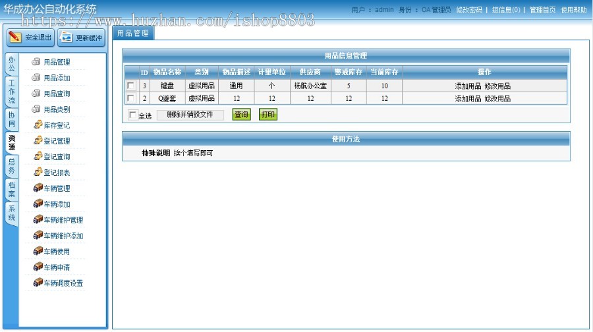This screenshot has height=332, width=593.
Task: Open 车辆维护添加 in the sidebar
Action: 63,236
